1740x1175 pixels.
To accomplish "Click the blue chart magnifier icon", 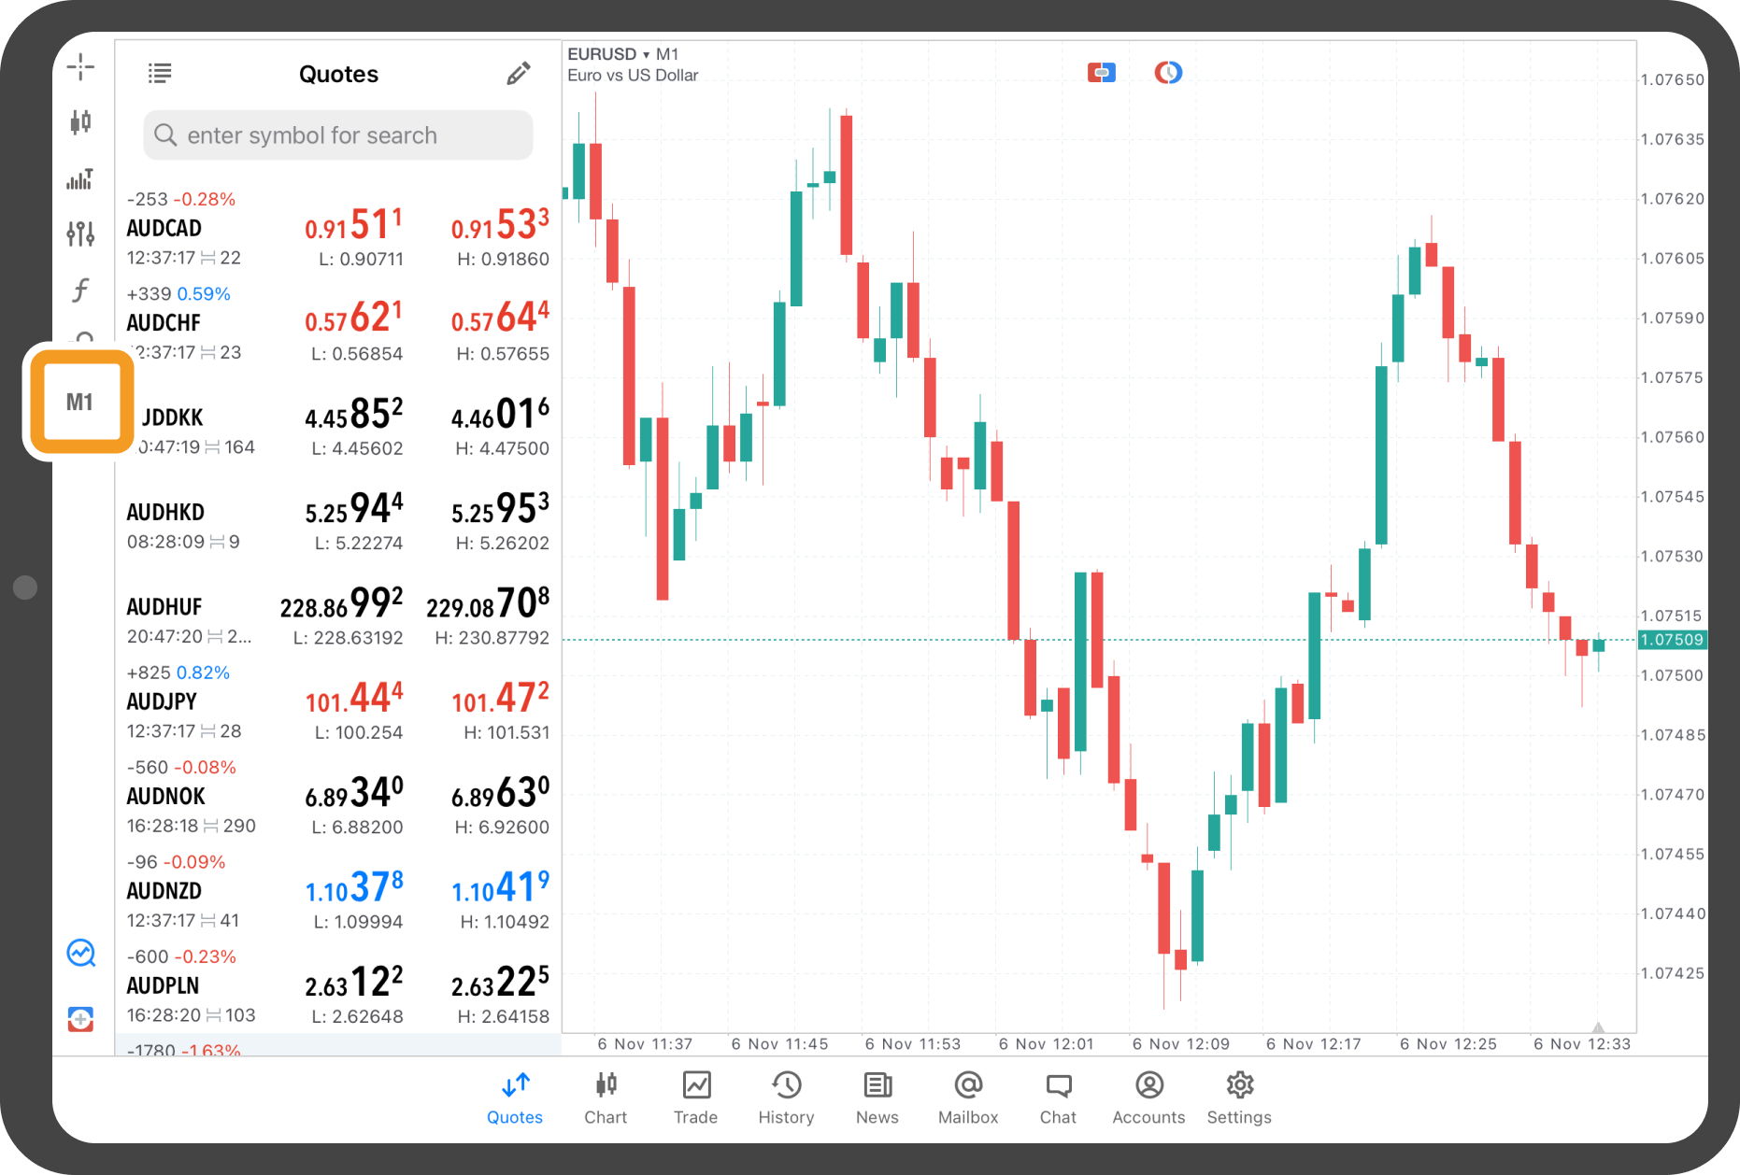I will tap(81, 953).
